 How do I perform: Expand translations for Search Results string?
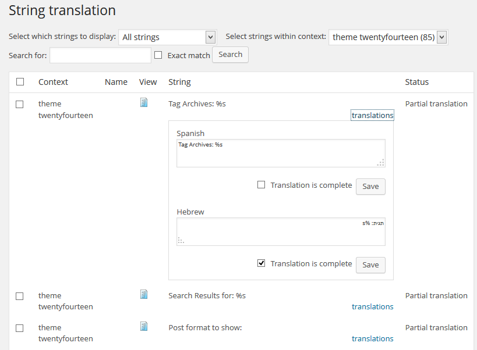click(372, 306)
